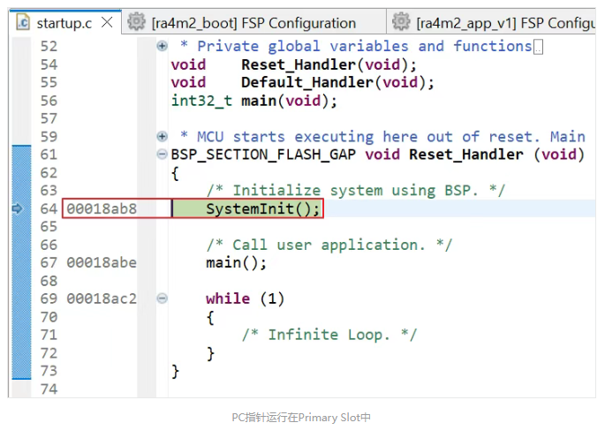Switch to the startup.c editor tab
The image size is (605, 438).
(64, 23)
